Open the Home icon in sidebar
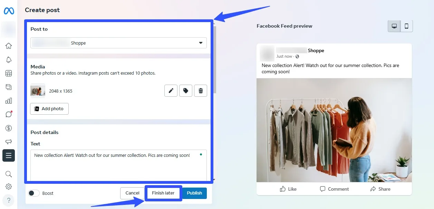 tap(9, 46)
